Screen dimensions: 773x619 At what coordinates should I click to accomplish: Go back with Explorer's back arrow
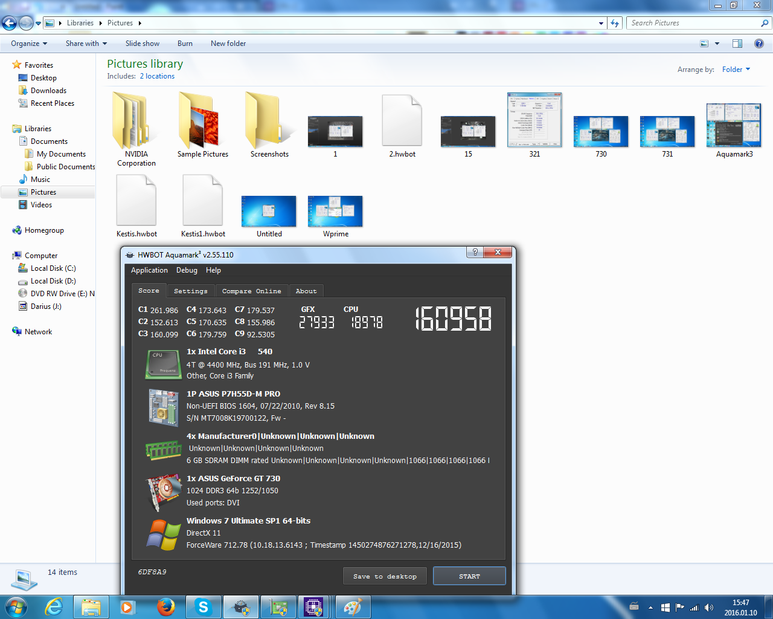coord(9,23)
